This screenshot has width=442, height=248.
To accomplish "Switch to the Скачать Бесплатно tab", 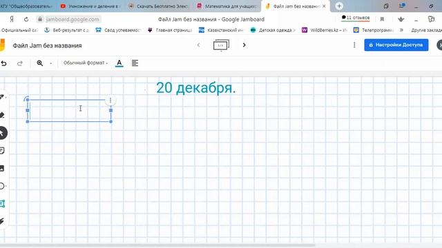I will [x=158, y=6].
